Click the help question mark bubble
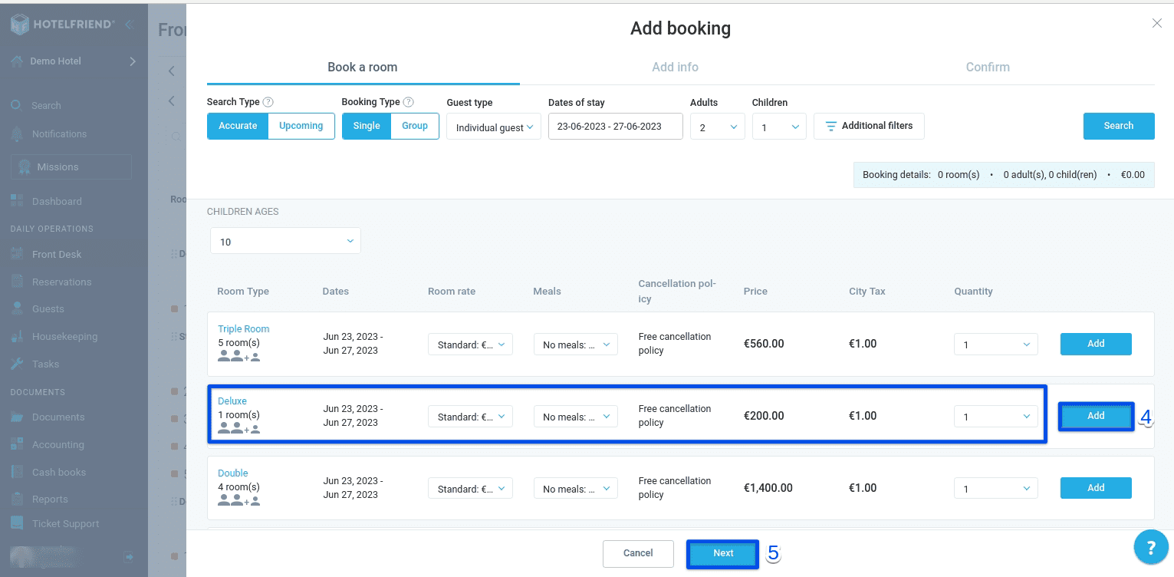Screen dimensions: 1174x577 (1150, 546)
